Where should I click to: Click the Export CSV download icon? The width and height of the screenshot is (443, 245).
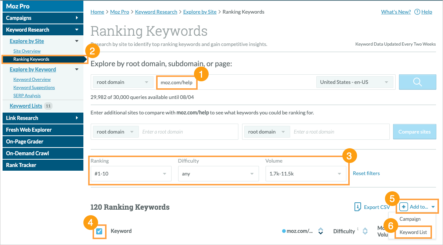pos(357,207)
